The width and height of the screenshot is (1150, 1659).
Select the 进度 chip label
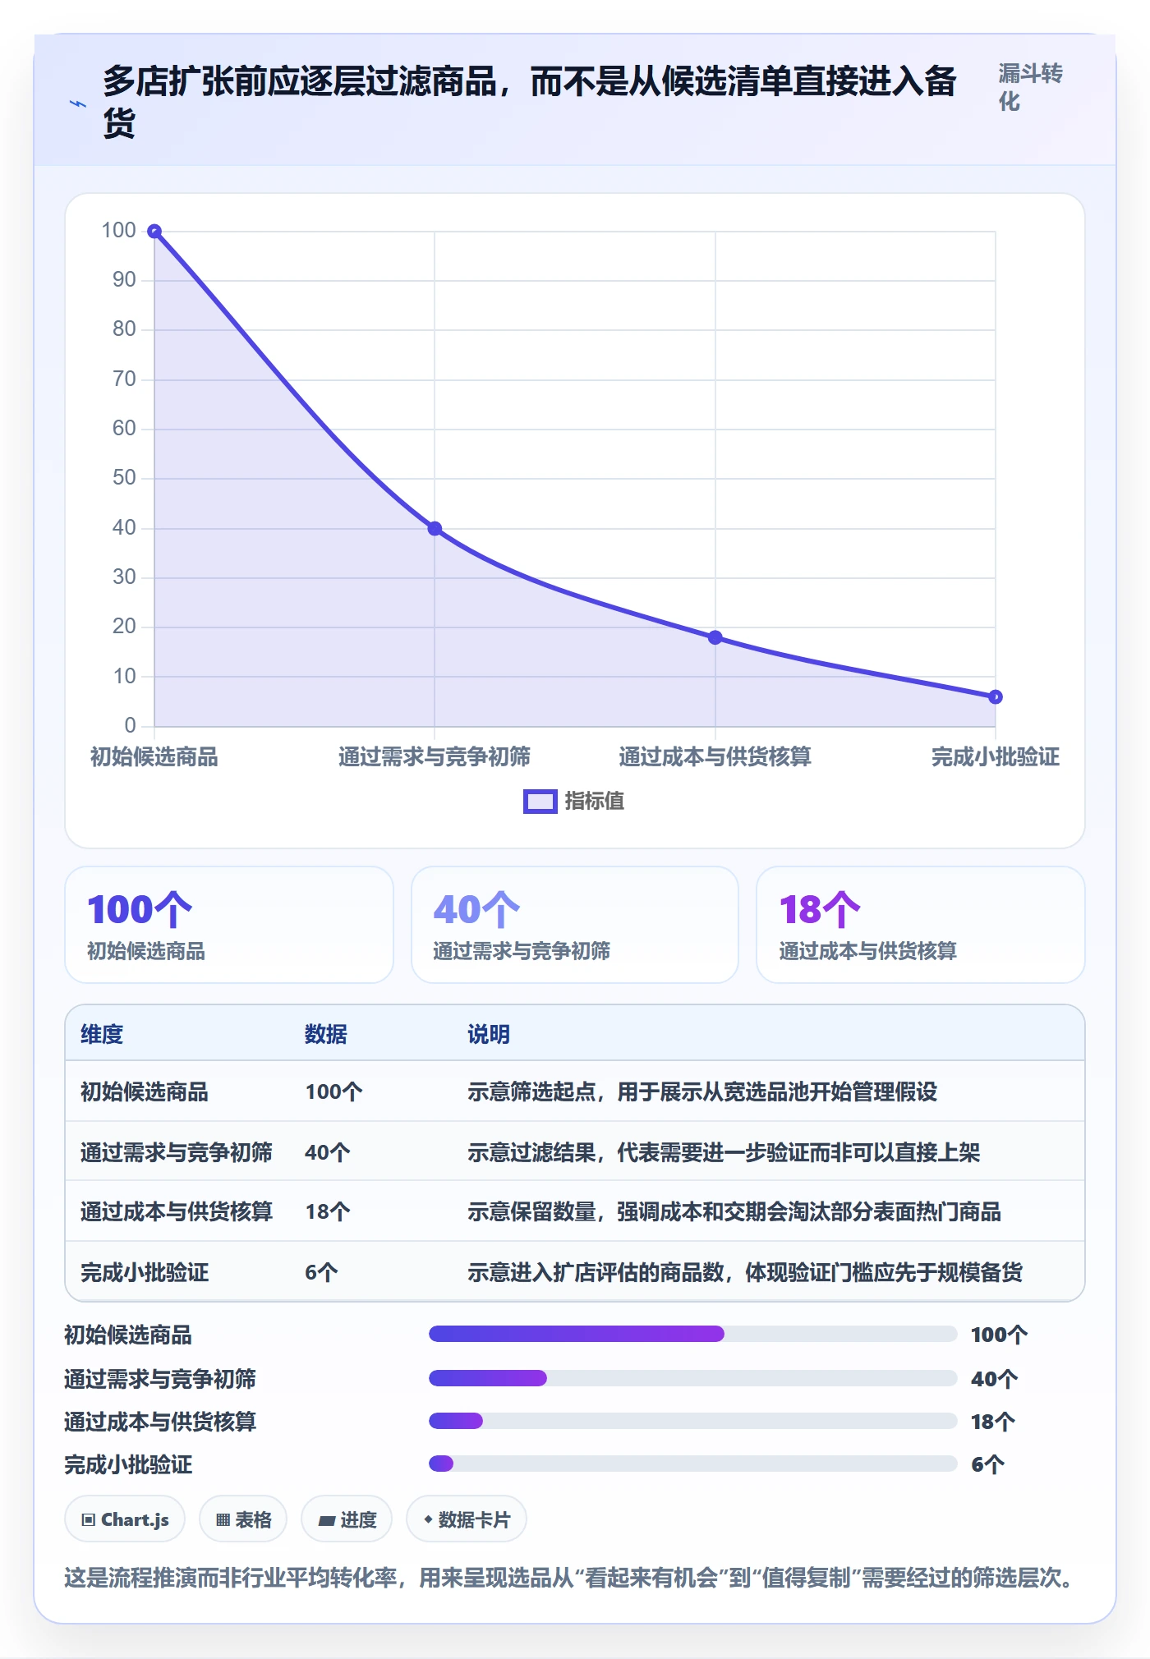pyautogui.click(x=358, y=1519)
